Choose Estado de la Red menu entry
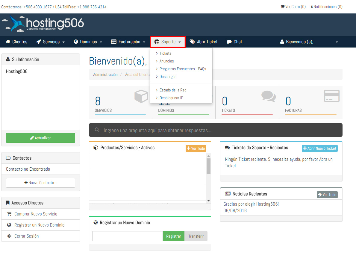The image size is (356, 260). [x=173, y=90]
